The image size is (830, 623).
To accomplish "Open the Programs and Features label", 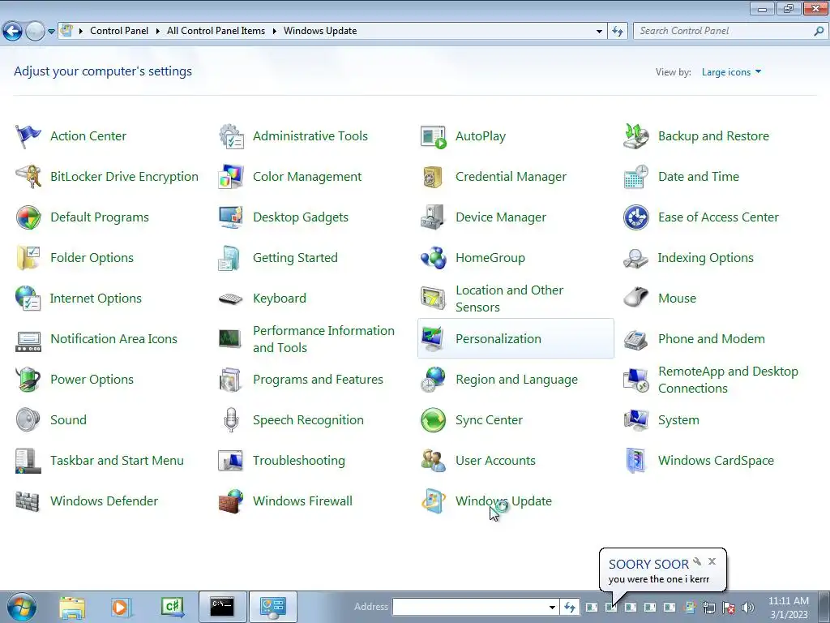I will point(318,380).
